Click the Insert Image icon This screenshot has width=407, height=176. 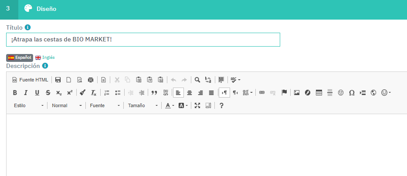pos(297,93)
